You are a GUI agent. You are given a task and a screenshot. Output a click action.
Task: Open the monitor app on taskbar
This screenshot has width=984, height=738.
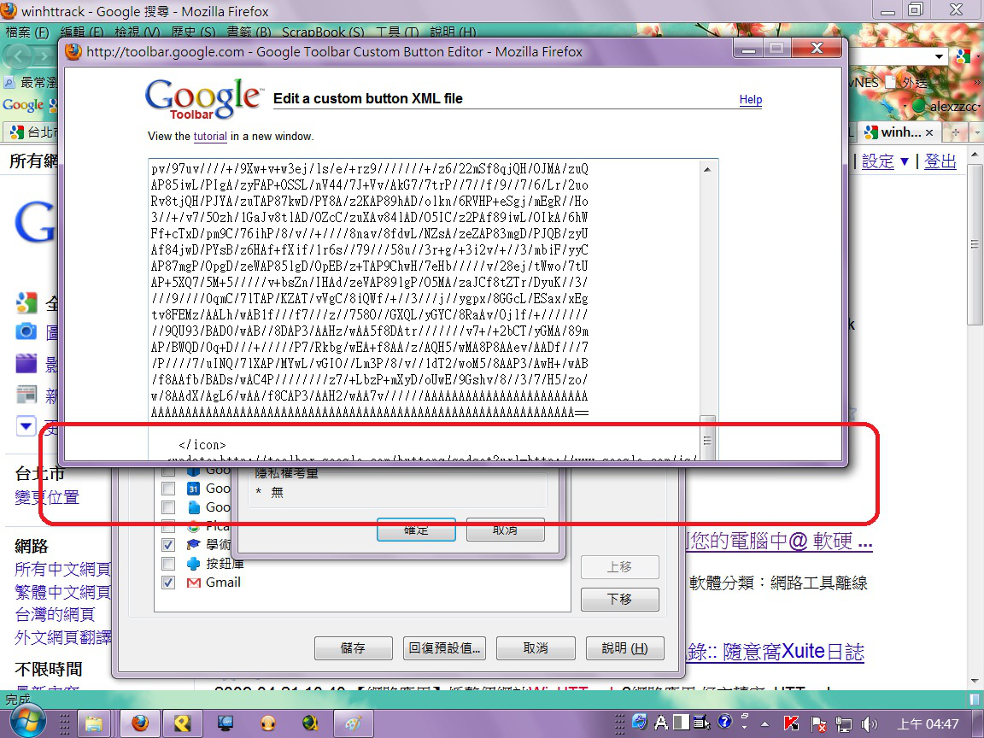click(225, 723)
